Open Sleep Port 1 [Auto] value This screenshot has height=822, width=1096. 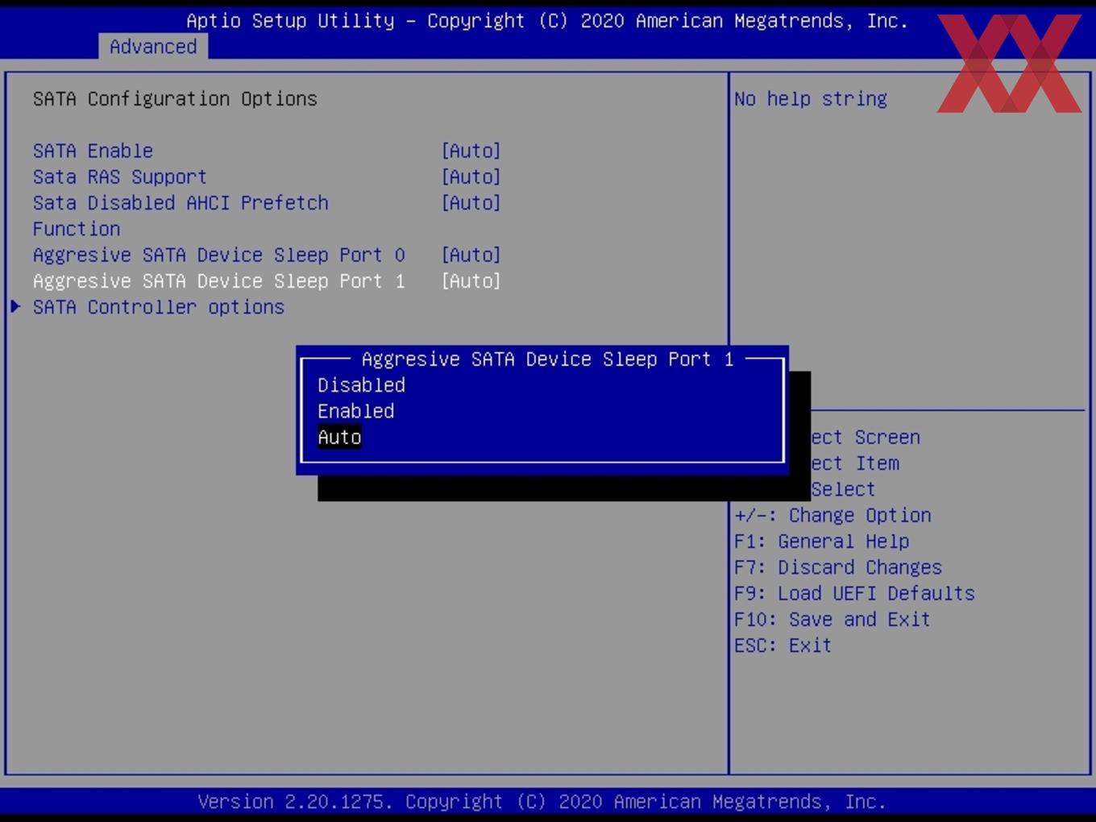[471, 280]
